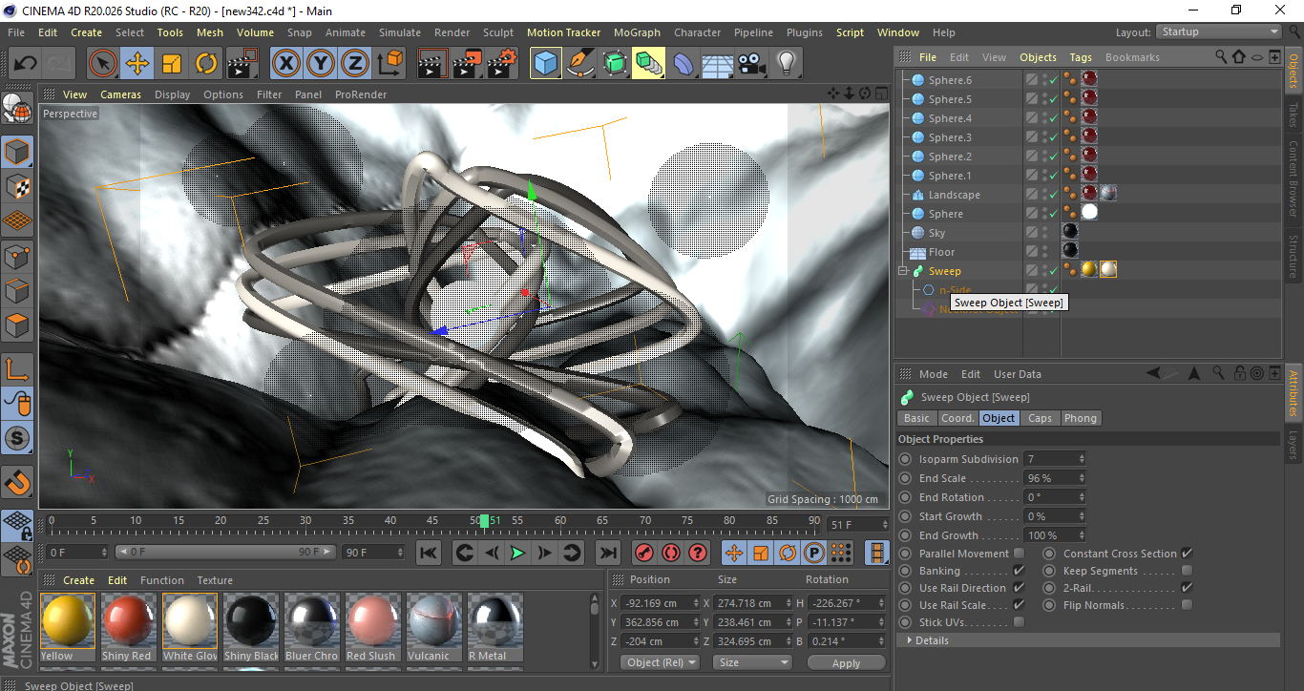
Task: Activate the Move tool in top toolbar
Action: click(137, 64)
